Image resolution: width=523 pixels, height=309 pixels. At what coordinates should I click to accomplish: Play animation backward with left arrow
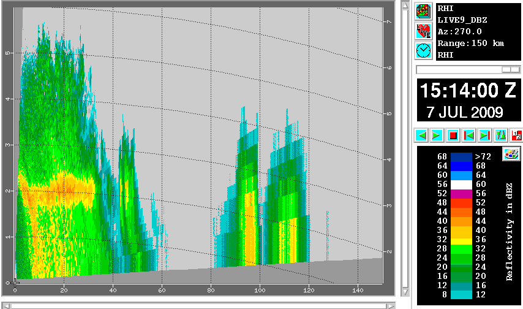pyautogui.click(x=421, y=135)
